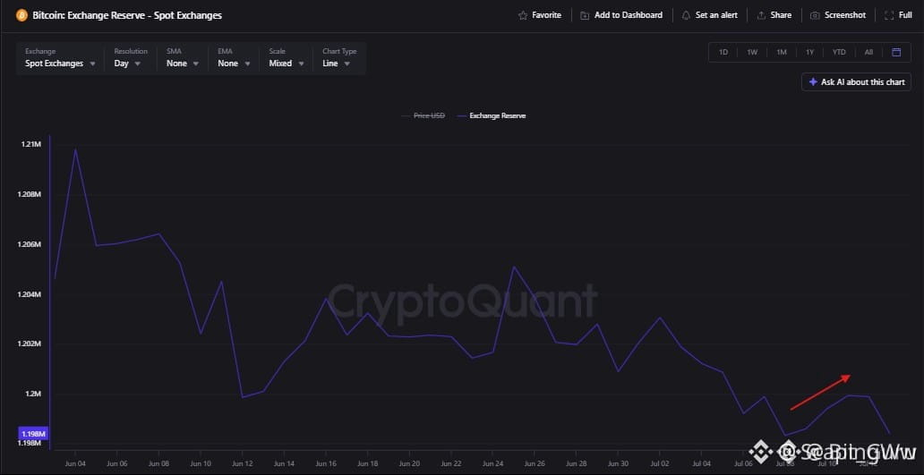
Task: Select the 1D time range
Action: pyautogui.click(x=723, y=52)
